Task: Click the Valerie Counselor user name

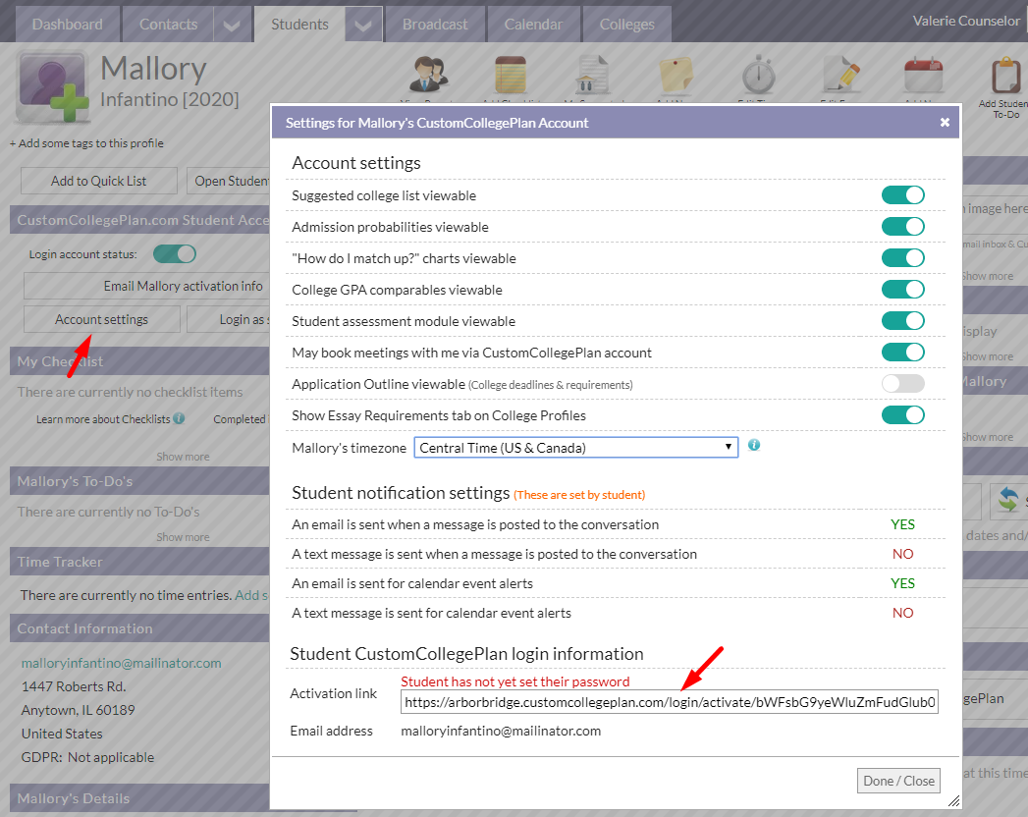Action: tap(966, 21)
